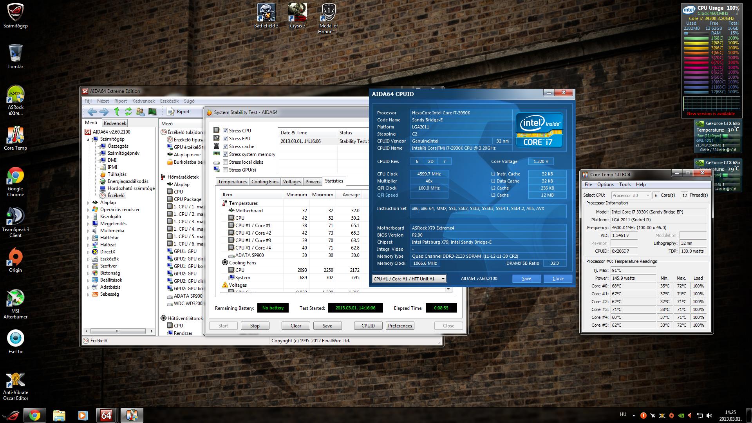The height and width of the screenshot is (423, 752).
Task: Open Anti-Vibrate Oscar Editor icon
Action: point(15,386)
